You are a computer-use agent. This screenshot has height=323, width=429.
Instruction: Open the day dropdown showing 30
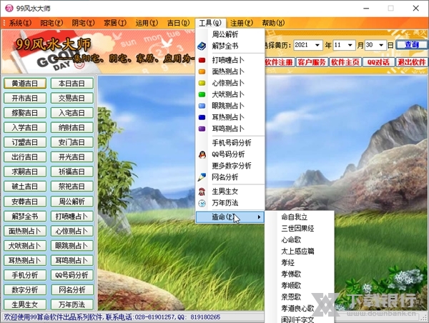click(x=381, y=45)
